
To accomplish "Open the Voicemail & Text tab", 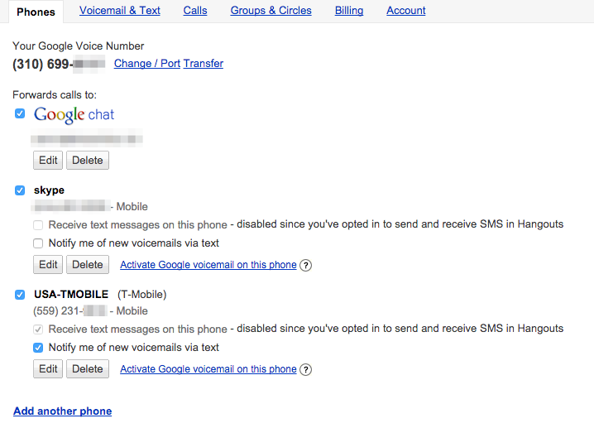I will click(120, 11).
